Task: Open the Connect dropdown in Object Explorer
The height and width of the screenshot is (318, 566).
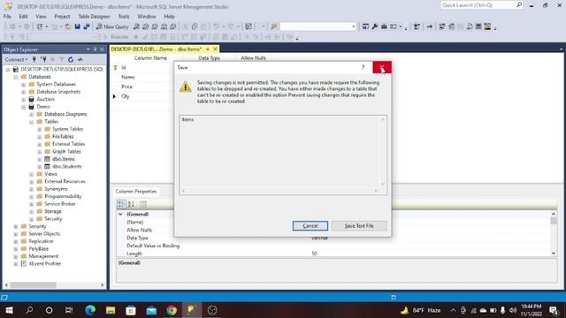Action: click(16, 59)
